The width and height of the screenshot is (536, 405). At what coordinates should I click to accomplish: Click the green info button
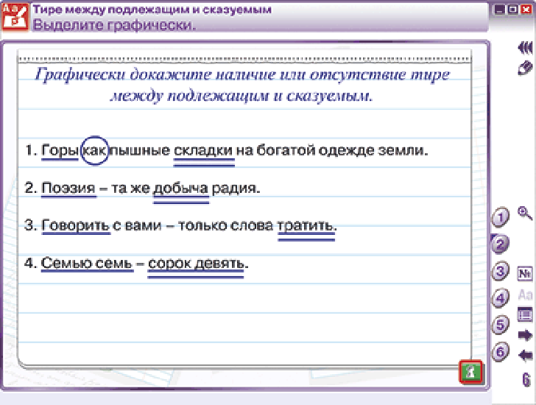tap(470, 373)
